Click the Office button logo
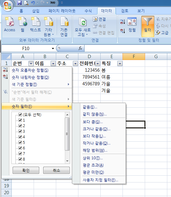 point(8,6)
